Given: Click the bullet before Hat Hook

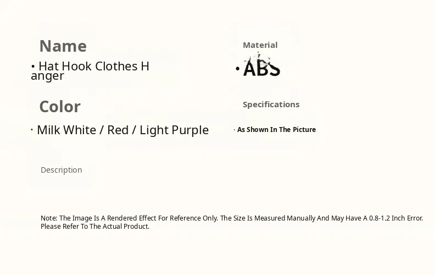Looking at the screenshot, I should tap(33, 67).
